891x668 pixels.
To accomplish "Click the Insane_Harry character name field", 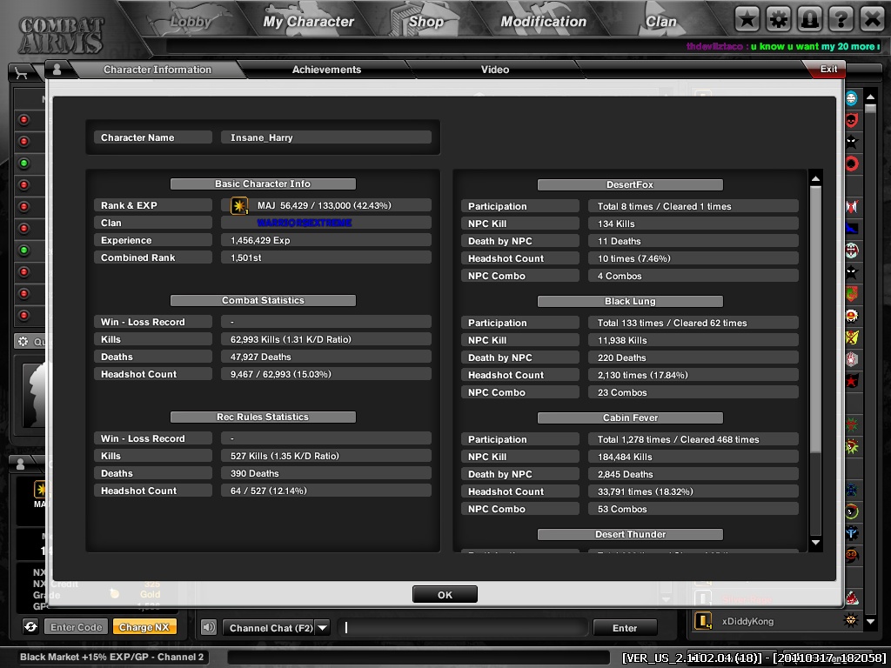I will pyautogui.click(x=326, y=137).
